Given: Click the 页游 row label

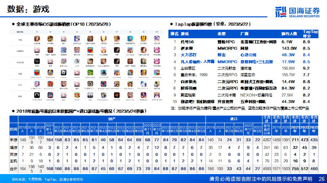Looking at the screenshot, I should pyautogui.click(x=13, y=155).
